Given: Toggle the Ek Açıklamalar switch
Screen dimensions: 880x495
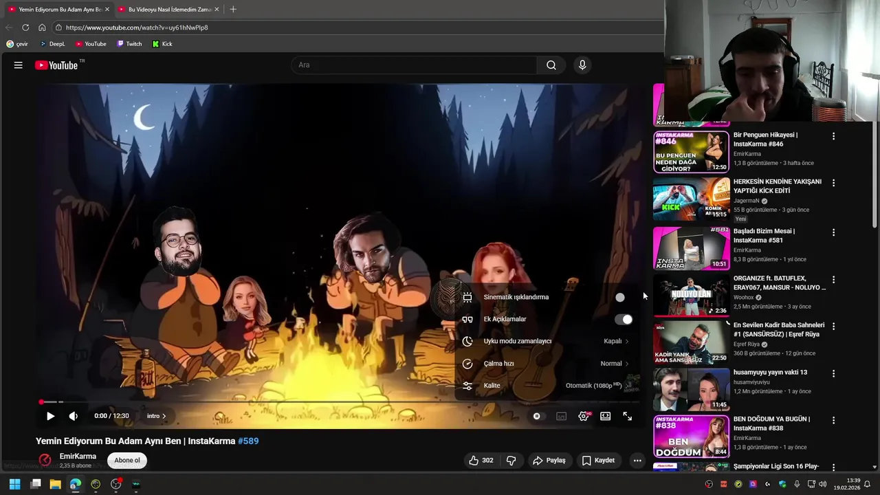Looking at the screenshot, I should coord(623,319).
